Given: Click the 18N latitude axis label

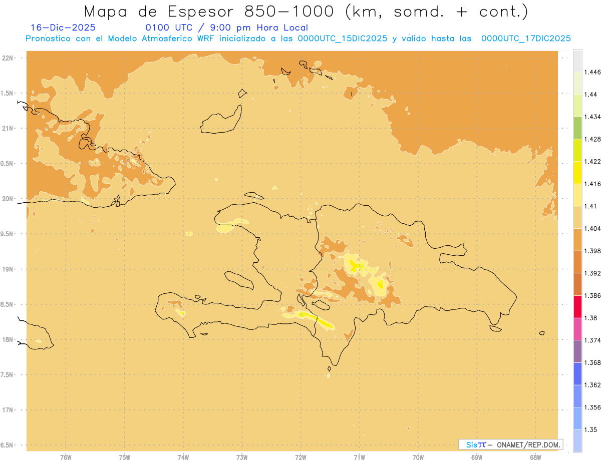Looking at the screenshot, I should 9,339.
